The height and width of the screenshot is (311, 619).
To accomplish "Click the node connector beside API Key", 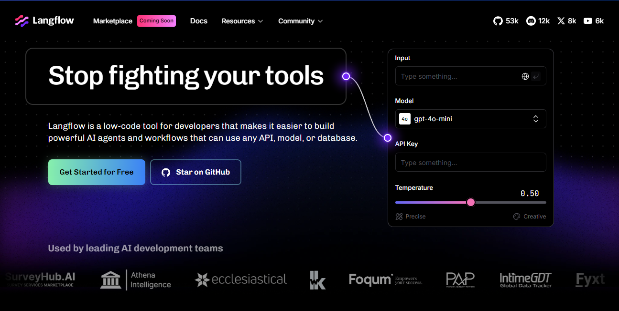I will [x=388, y=138].
